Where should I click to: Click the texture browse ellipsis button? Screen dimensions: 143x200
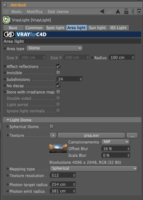[x=132, y=135]
